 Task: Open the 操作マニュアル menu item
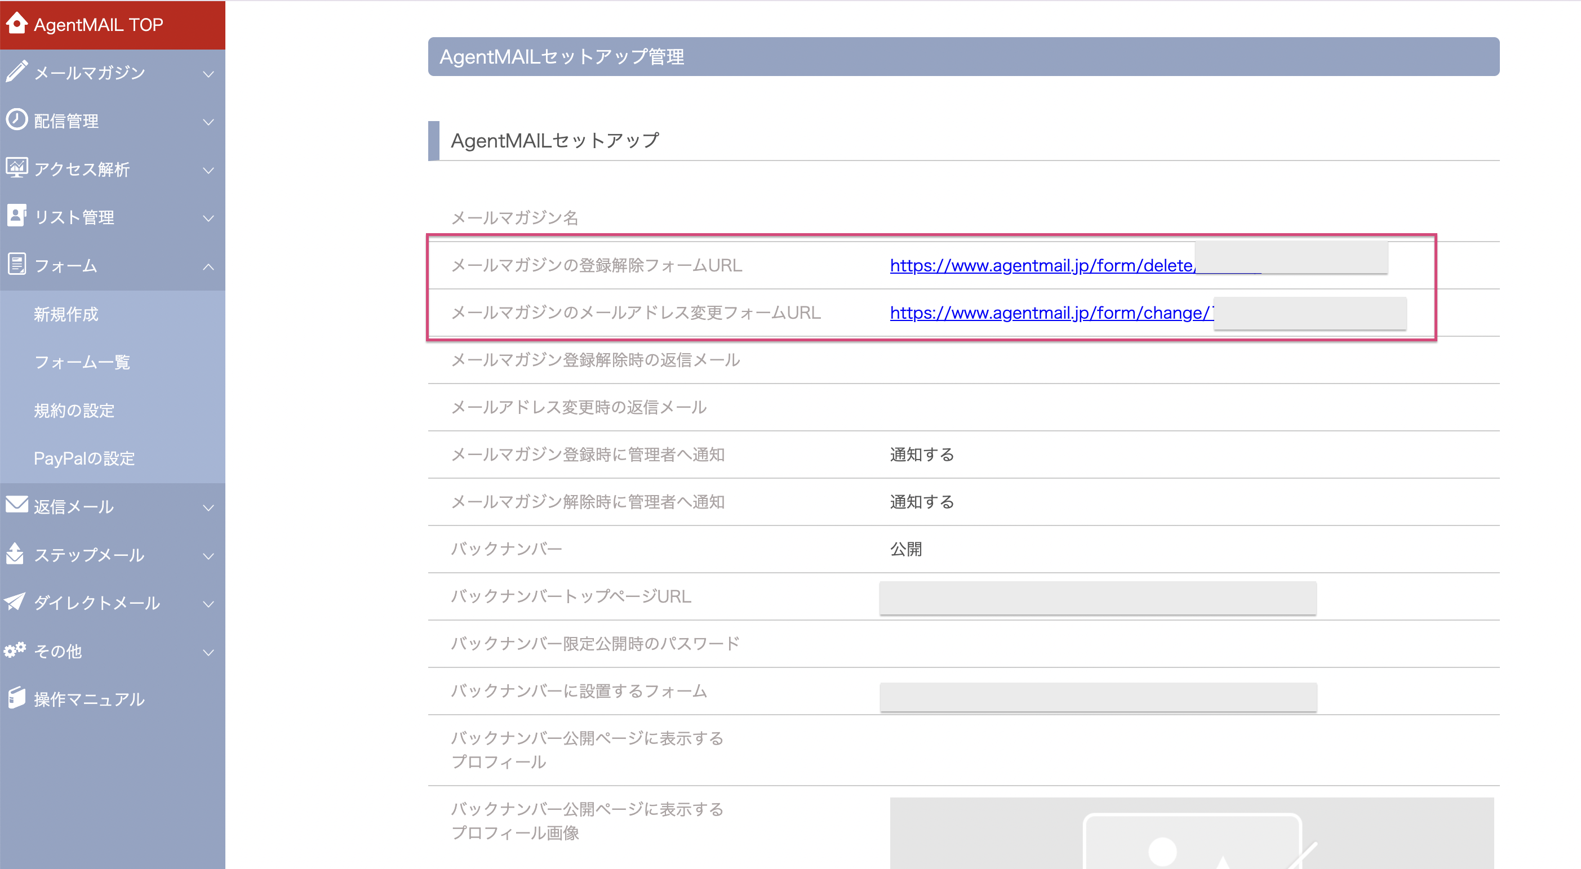click(89, 699)
